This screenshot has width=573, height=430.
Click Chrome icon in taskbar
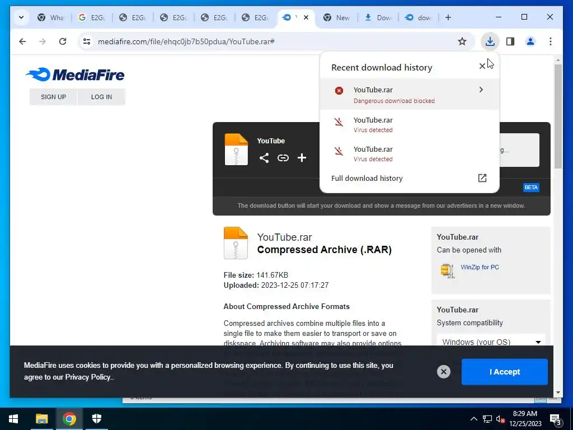click(x=69, y=419)
